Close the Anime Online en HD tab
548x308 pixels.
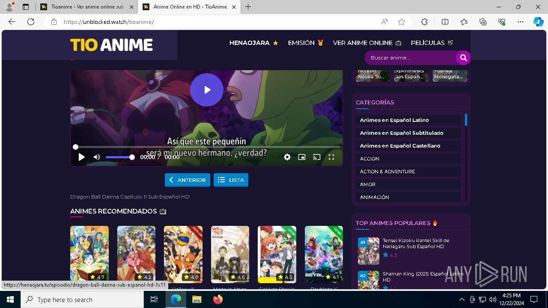(x=234, y=7)
